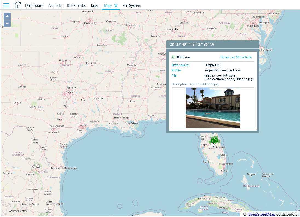Click Houston on the map
This screenshot has width=300, height=217.
click(x=82, y=125)
